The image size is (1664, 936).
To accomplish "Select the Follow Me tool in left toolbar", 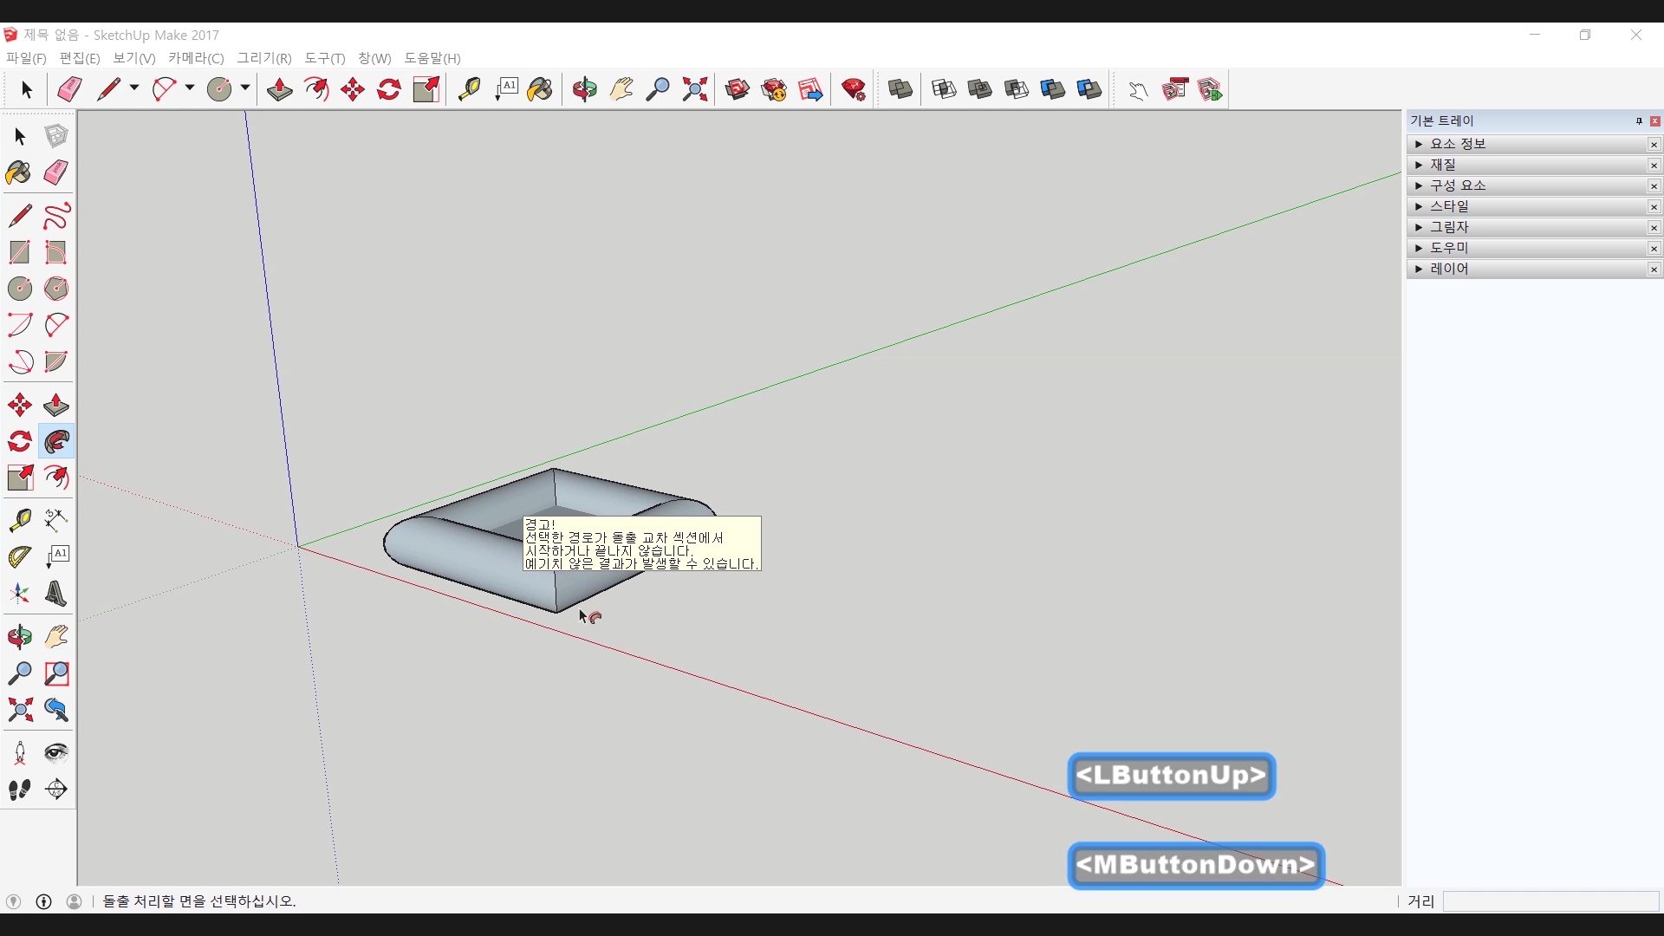I will (56, 442).
